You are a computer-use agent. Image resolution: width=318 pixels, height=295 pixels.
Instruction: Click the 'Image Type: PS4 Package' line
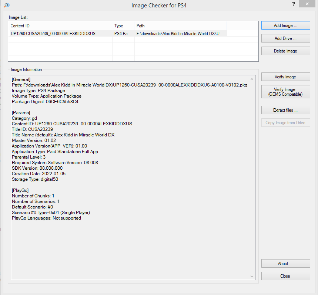pyautogui.click(x=39, y=91)
